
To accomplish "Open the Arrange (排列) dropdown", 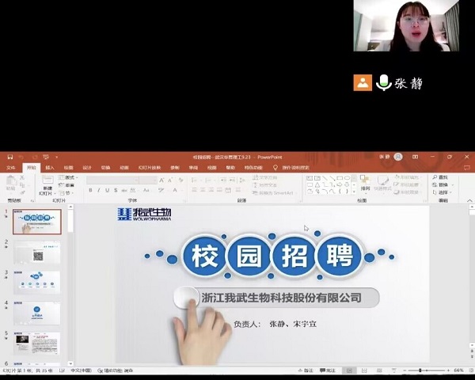I will tap(365, 184).
